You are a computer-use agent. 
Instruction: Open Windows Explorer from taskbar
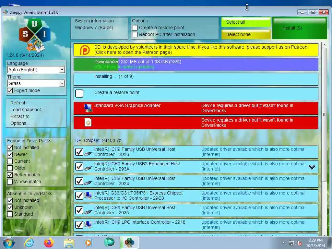pos(69,243)
